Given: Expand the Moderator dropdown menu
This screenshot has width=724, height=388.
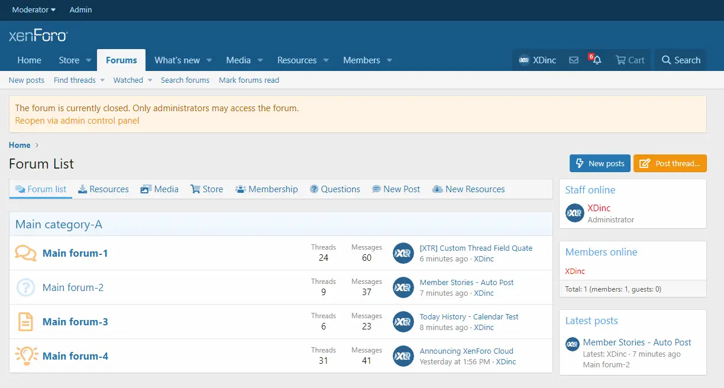Looking at the screenshot, I should pos(34,9).
